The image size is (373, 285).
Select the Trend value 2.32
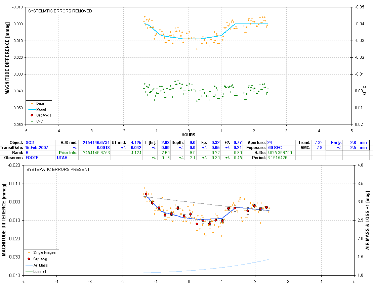coord(319,143)
